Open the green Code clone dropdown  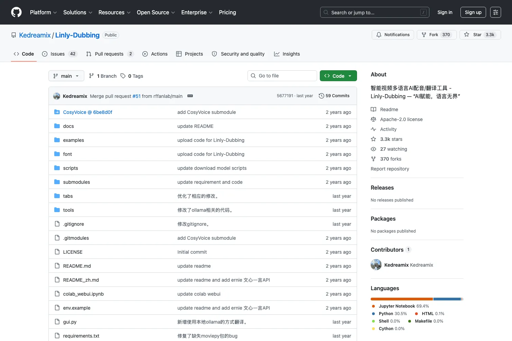click(x=338, y=76)
